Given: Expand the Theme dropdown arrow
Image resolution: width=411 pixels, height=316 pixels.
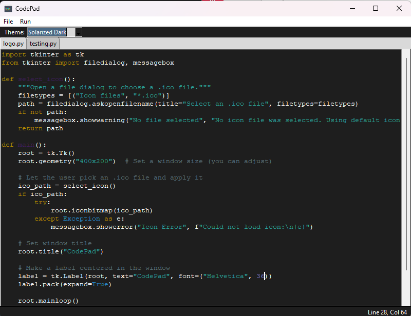Looking at the screenshot, I should [x=79, y=32].
